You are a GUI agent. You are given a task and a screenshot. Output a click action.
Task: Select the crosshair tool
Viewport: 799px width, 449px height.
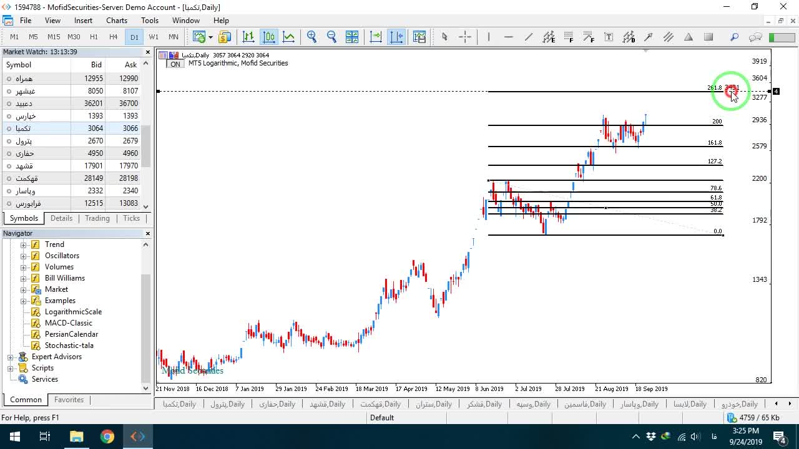click(465, 37)
